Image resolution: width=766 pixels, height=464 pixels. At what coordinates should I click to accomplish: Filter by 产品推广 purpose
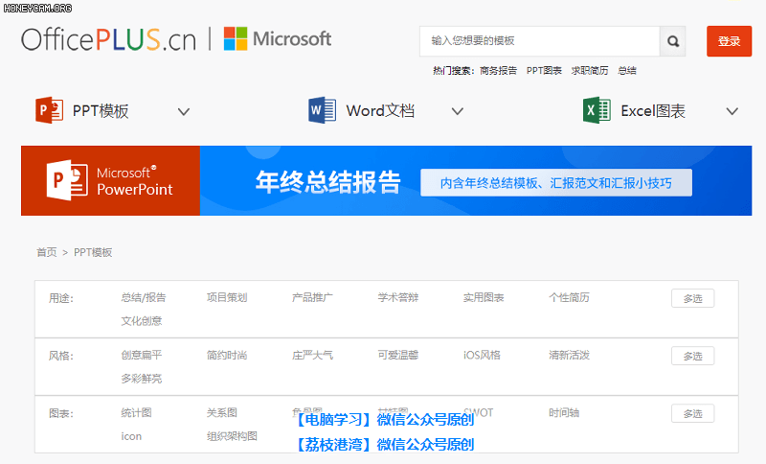pyautogui.click(x=312, y=297)
